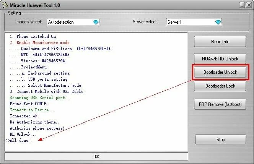The height and width of the screenshot is (164, 254).
Task: Click the Autodetection model field
Action: [73, 22]
